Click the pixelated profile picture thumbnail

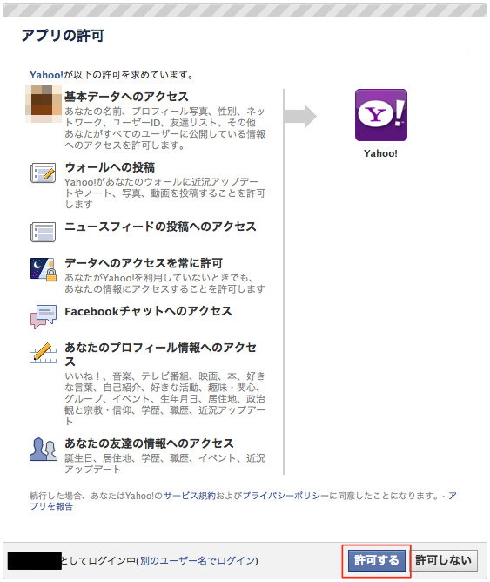[44, 104]
